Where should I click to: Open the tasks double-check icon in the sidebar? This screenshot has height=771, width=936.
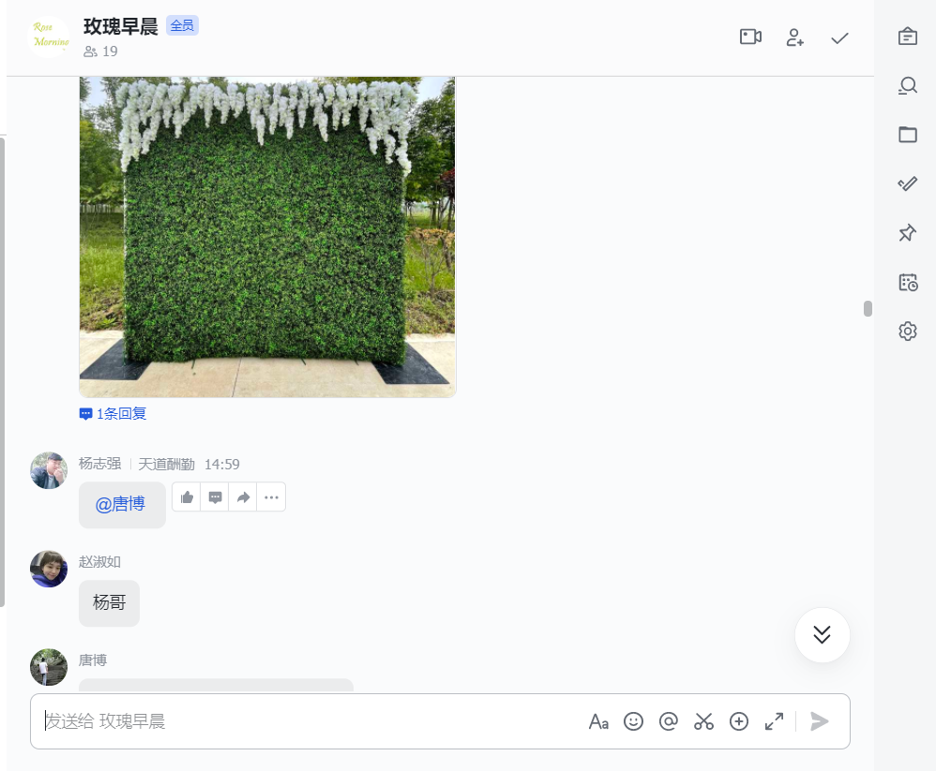pyautogui.click(x=907, y=184)
